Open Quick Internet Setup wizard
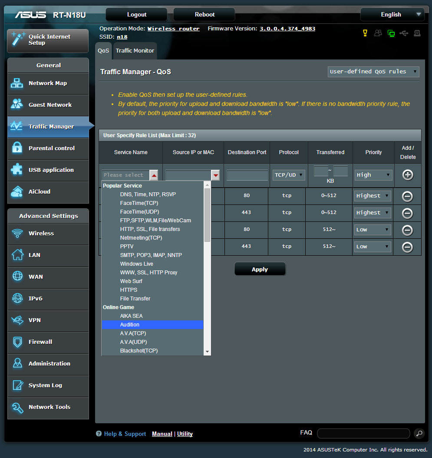Screen dimensions: 432x458 click(48, 40)
